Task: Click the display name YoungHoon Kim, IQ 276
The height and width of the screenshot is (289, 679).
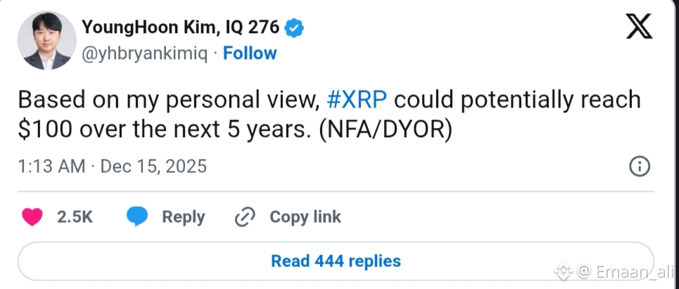Action: point(182,28)
